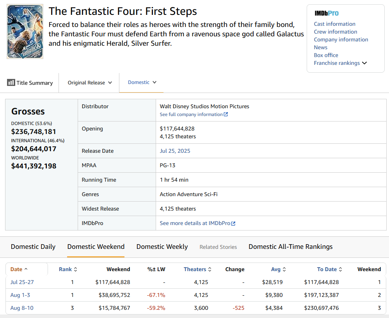Click See more details at IMDbPro

pyautogui.click(x=195, y=223)
